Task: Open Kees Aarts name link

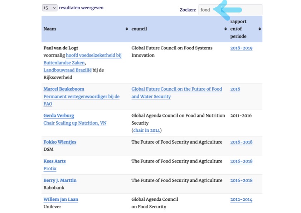Action: (x=54, y=161)
